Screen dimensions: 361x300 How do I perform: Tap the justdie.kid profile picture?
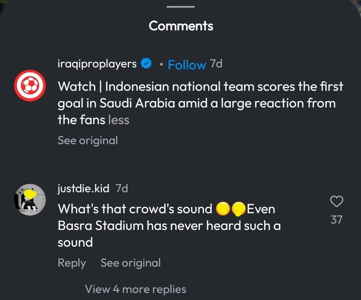click(x=29, y=200)
